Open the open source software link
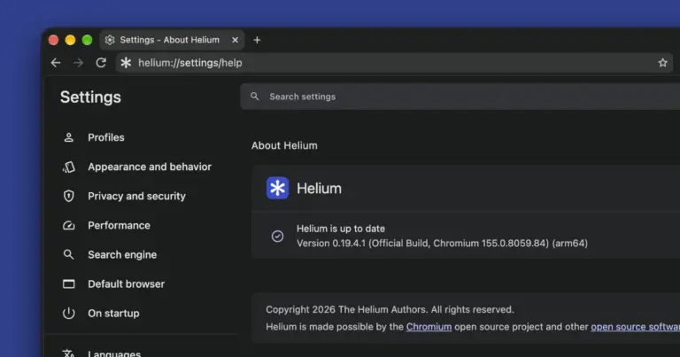The image size is (680, 357). [x=636, y=327]
